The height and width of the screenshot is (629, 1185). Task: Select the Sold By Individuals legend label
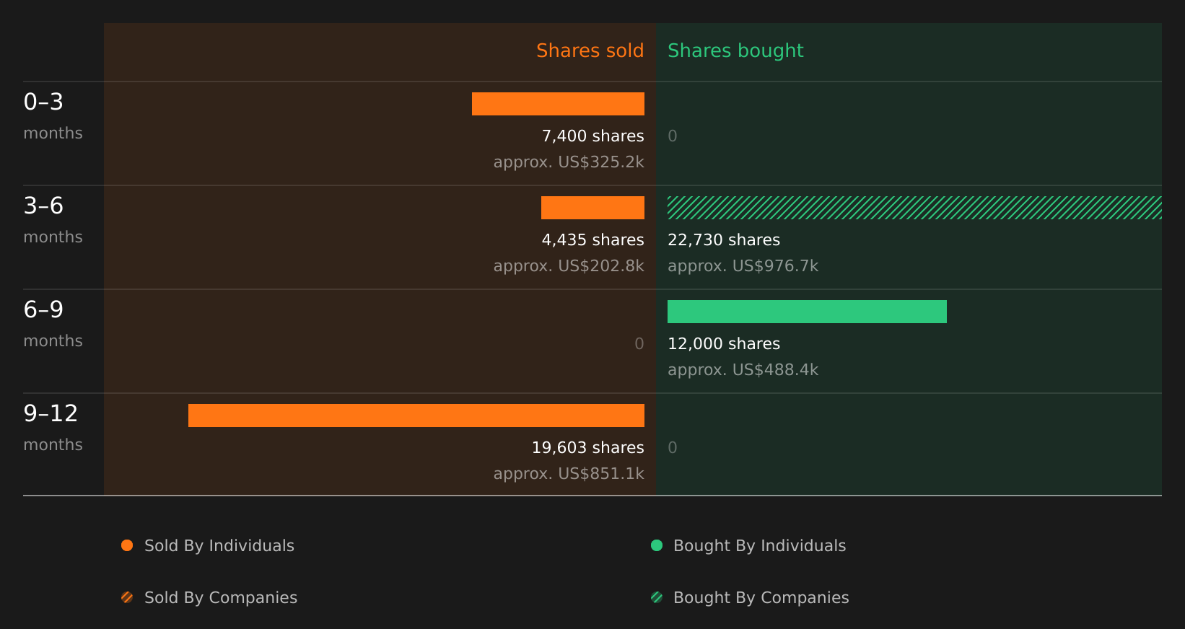click(219, 546)
